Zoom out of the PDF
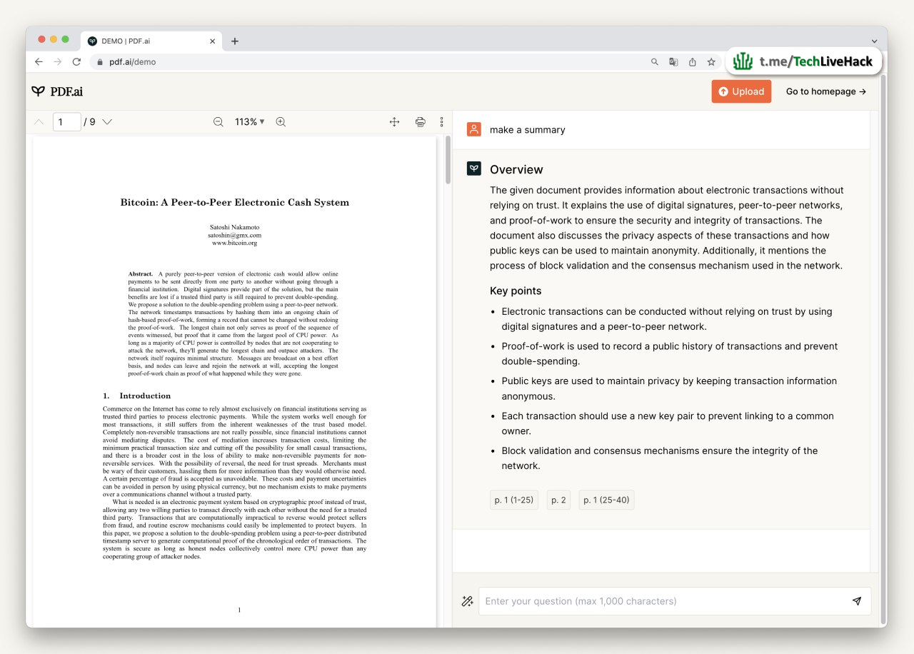This screenshot has width=914, height=654. 219,122
